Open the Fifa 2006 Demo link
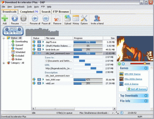 tap(133, 79)
